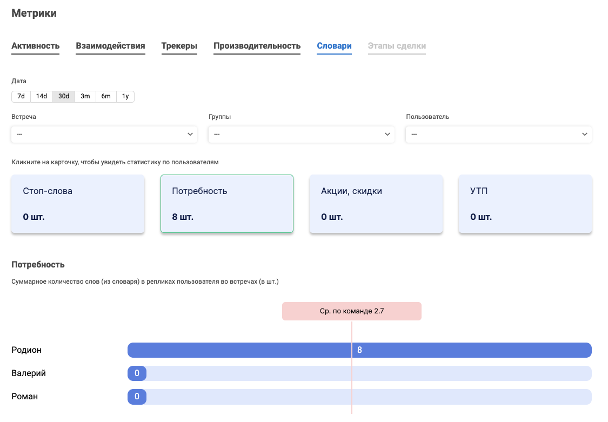Select the Потребность card
Screen dimensions: 608x422
(227, 204)
